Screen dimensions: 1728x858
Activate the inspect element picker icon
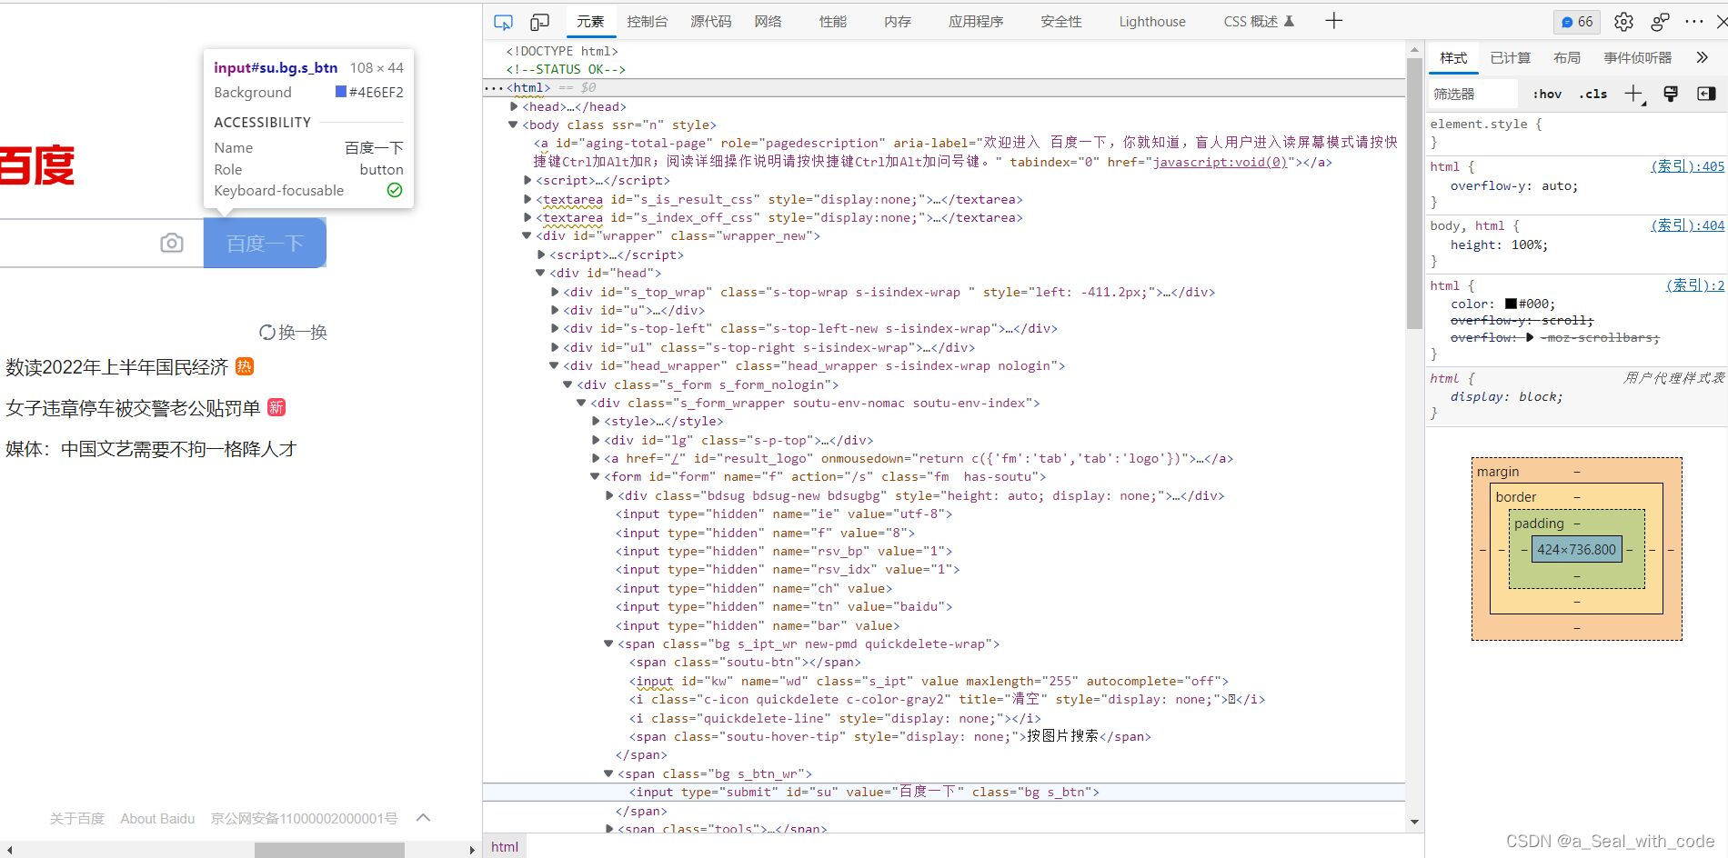point(503,22)
